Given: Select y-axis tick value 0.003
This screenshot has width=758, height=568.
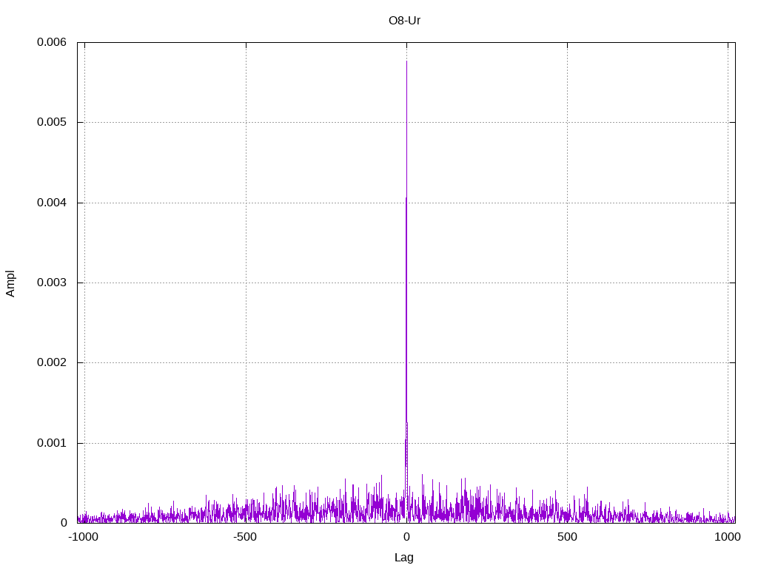Looking at the screenshot, I should click(x=52, y=282).
